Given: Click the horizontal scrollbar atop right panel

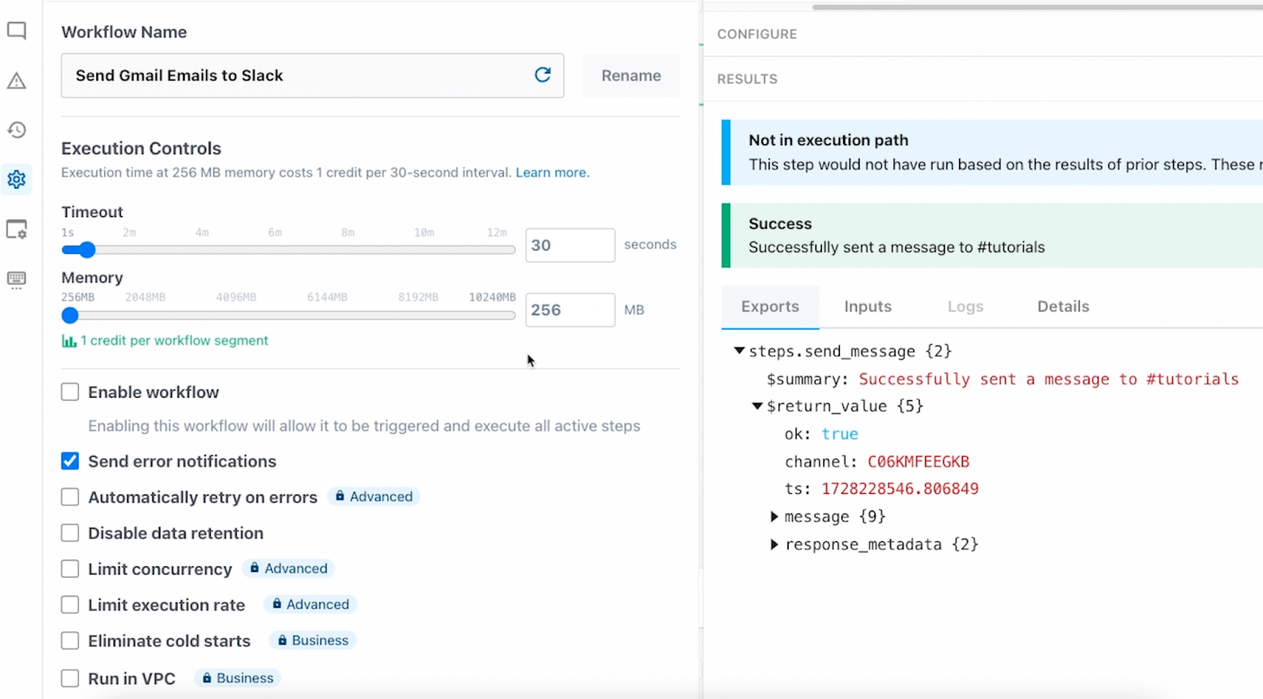Looking at the screenshot, I should [x=1037, y=7].
